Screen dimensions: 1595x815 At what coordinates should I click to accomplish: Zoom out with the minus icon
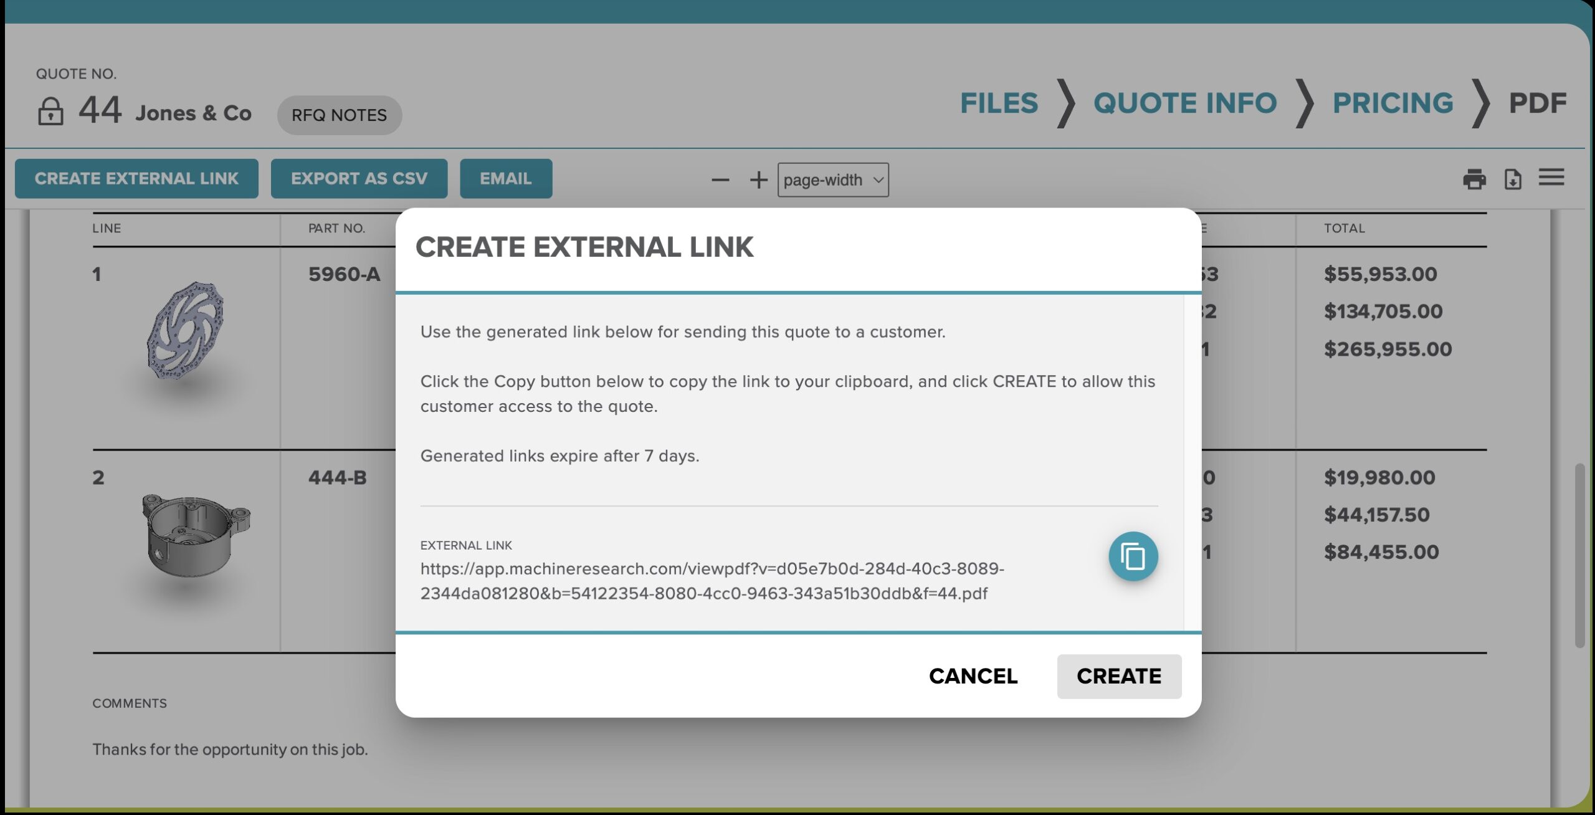(720, 180)
